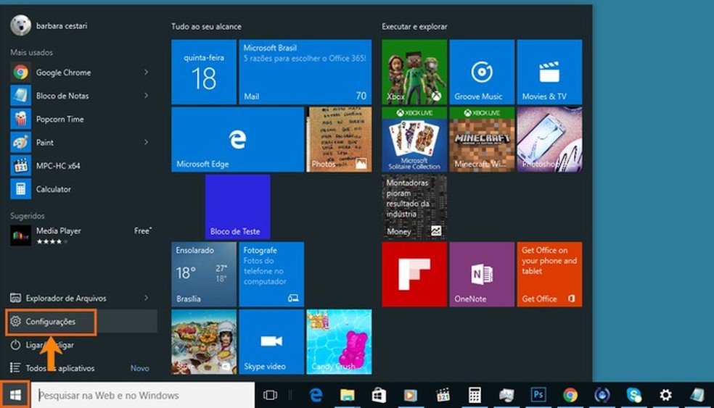Open Skype from the taskbar

click(x=633, y=395)
